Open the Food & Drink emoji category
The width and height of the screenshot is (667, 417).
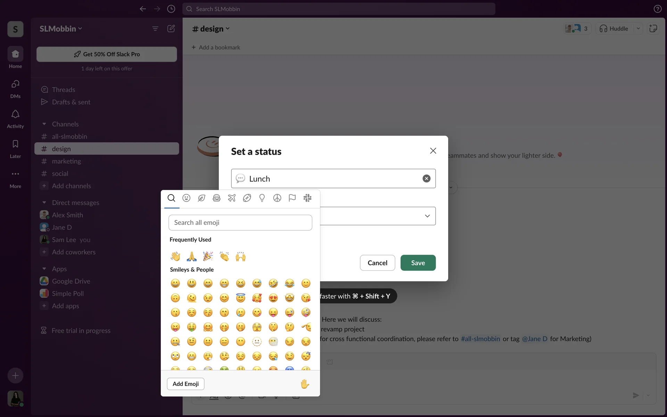216,198
